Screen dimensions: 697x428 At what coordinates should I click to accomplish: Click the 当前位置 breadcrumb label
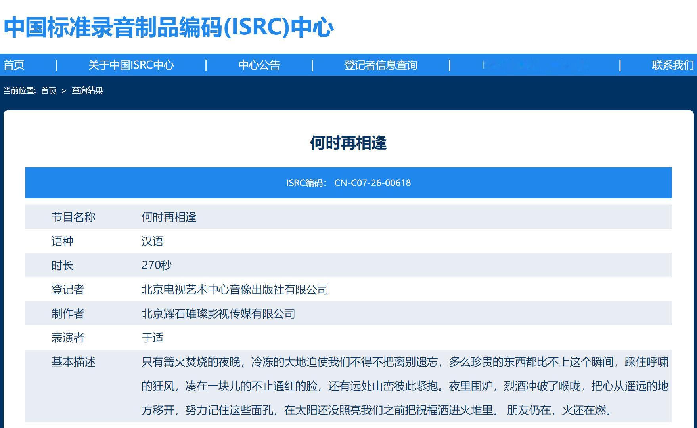click(20, 90)
